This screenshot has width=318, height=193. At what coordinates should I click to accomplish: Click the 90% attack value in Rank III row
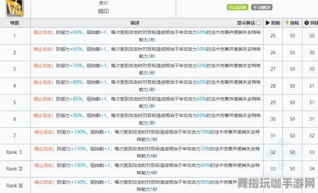(x=205, y=182)
